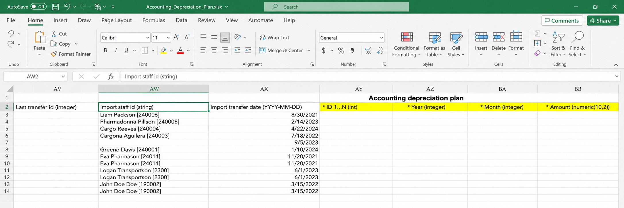The width and height of the screenshot is (624, 208).
Task: Click the Format Painter button
Action: pyautogui.click(x=71, y=54)
